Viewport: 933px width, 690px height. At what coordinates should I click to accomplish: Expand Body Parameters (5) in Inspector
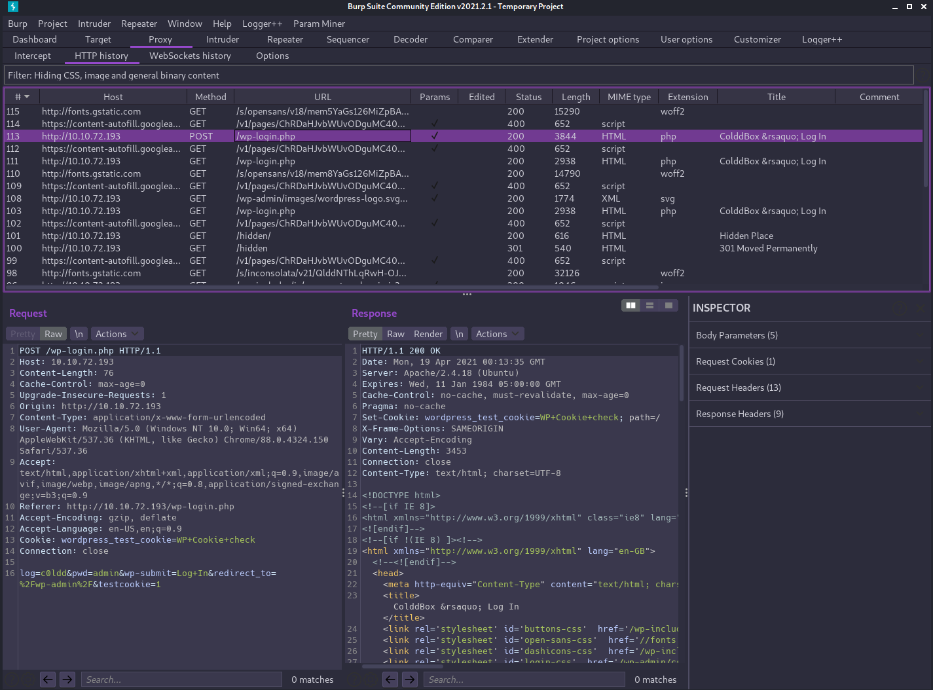(x=810, y=335)
